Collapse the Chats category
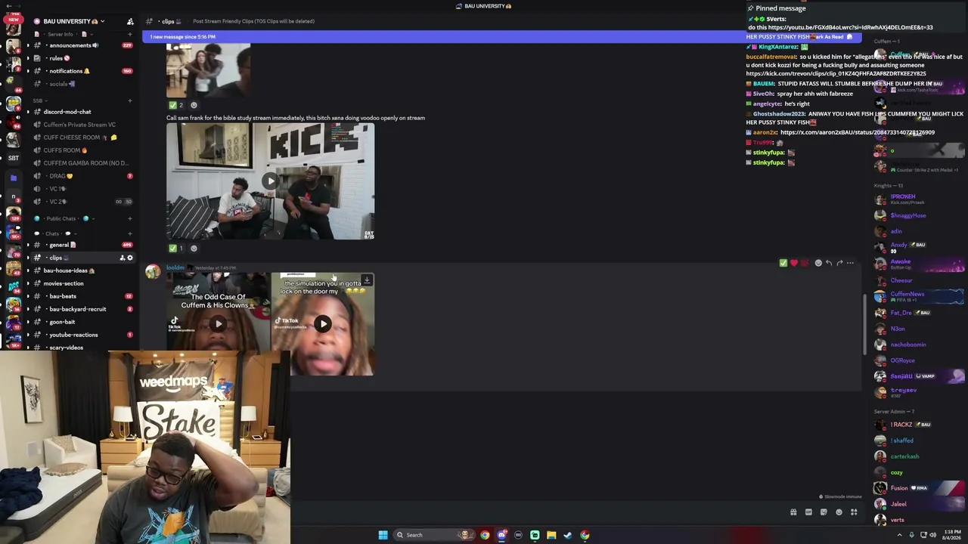 (57, 233)
